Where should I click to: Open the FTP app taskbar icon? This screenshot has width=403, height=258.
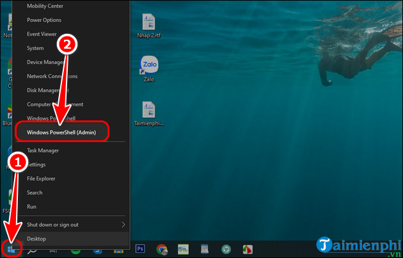click(183, 249)
